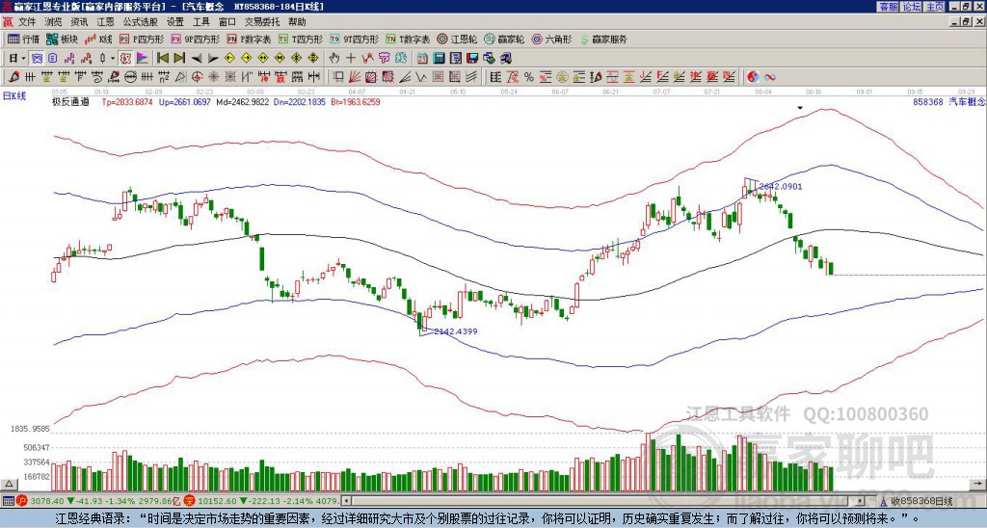This screenshot has width=987, height=528.
Task: Open the 9P四方形 tool
Action: [x=195, y=39]
